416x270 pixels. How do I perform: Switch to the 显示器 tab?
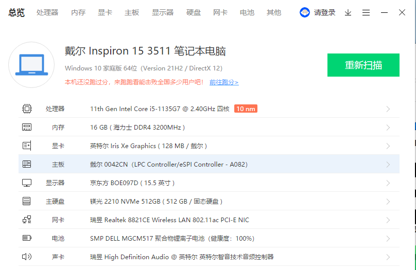[x=163, y=12]
